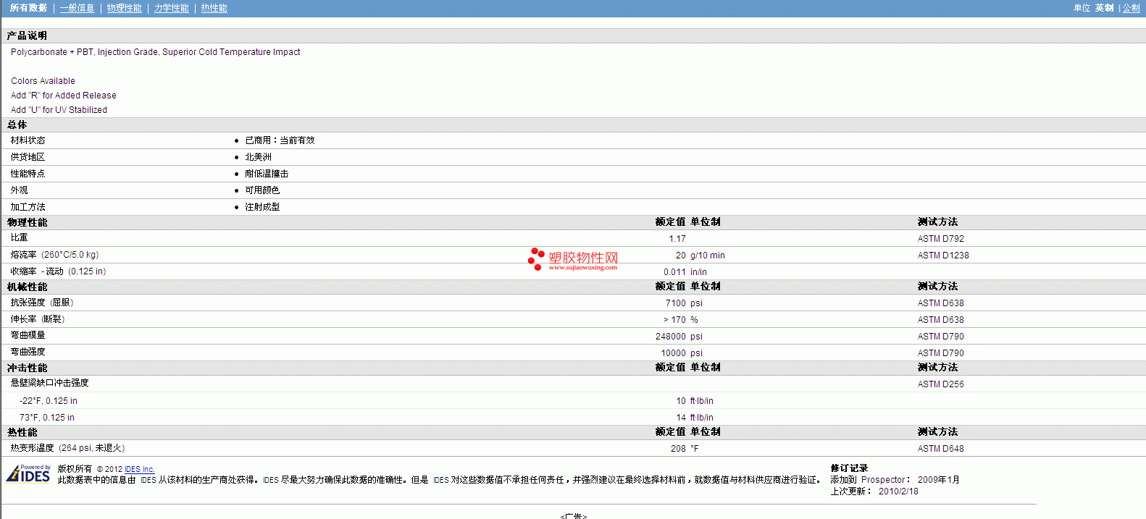This screenshot has width=1146, height=519.
Task: Go to the 力学性能 tab
Action: pyautogui.click(x=171, y=8)
